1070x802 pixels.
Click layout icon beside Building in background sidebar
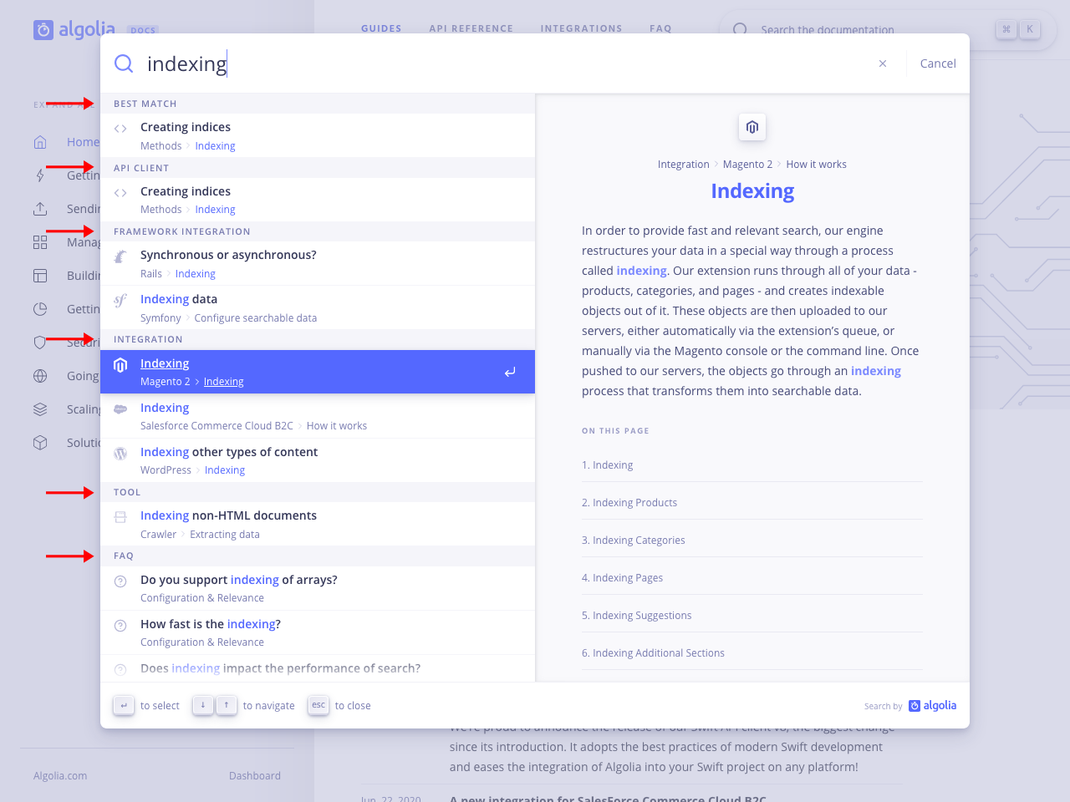(40, 276)
